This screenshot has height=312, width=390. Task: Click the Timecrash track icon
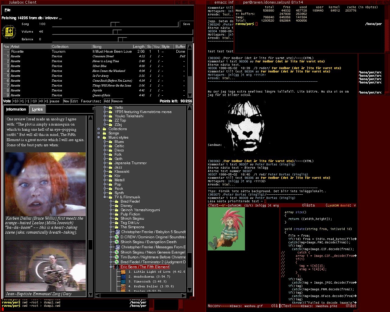(123, 282)
